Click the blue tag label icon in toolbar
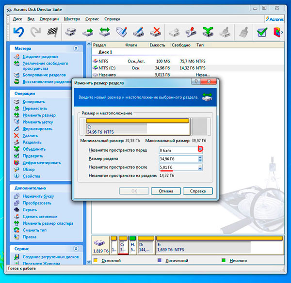 (121, 32)
